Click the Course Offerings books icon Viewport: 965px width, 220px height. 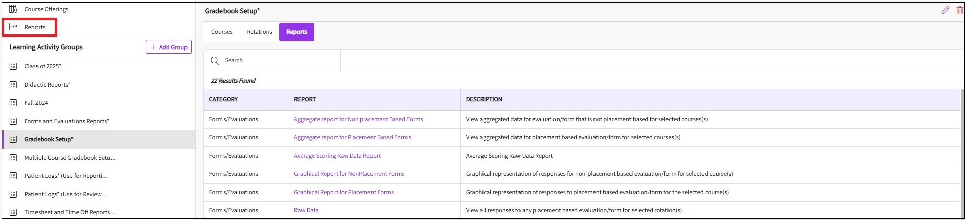coord(14,9)
